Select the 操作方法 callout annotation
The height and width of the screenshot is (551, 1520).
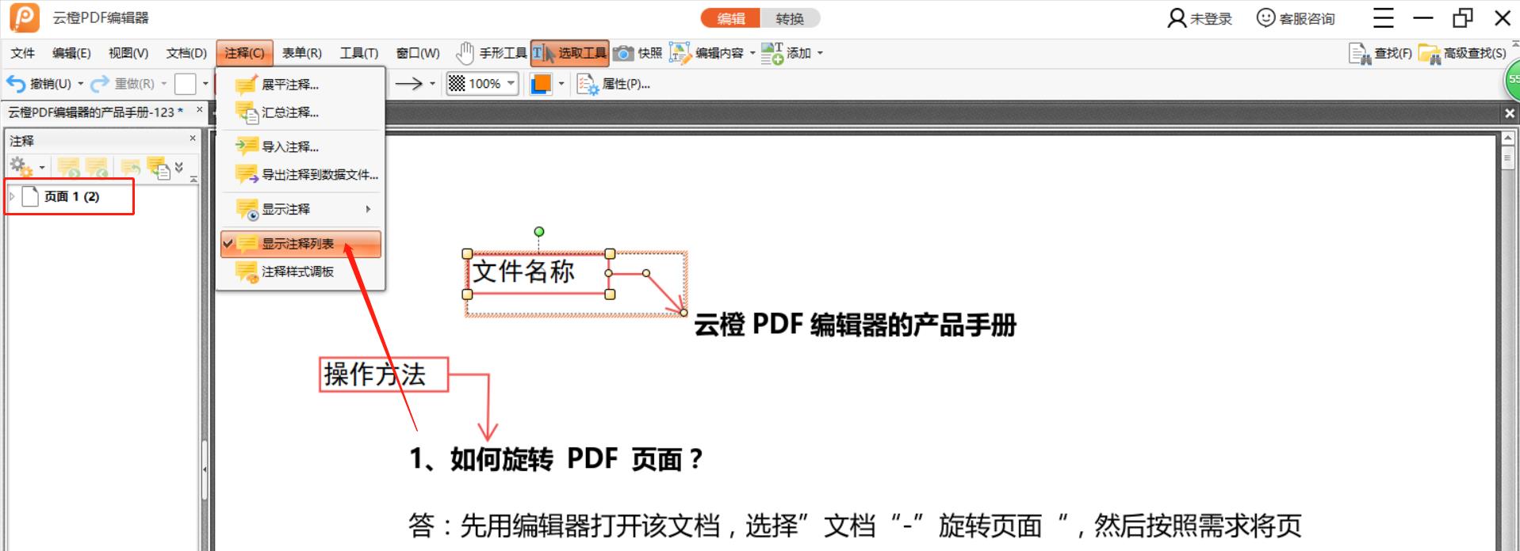tap(384, 374)
